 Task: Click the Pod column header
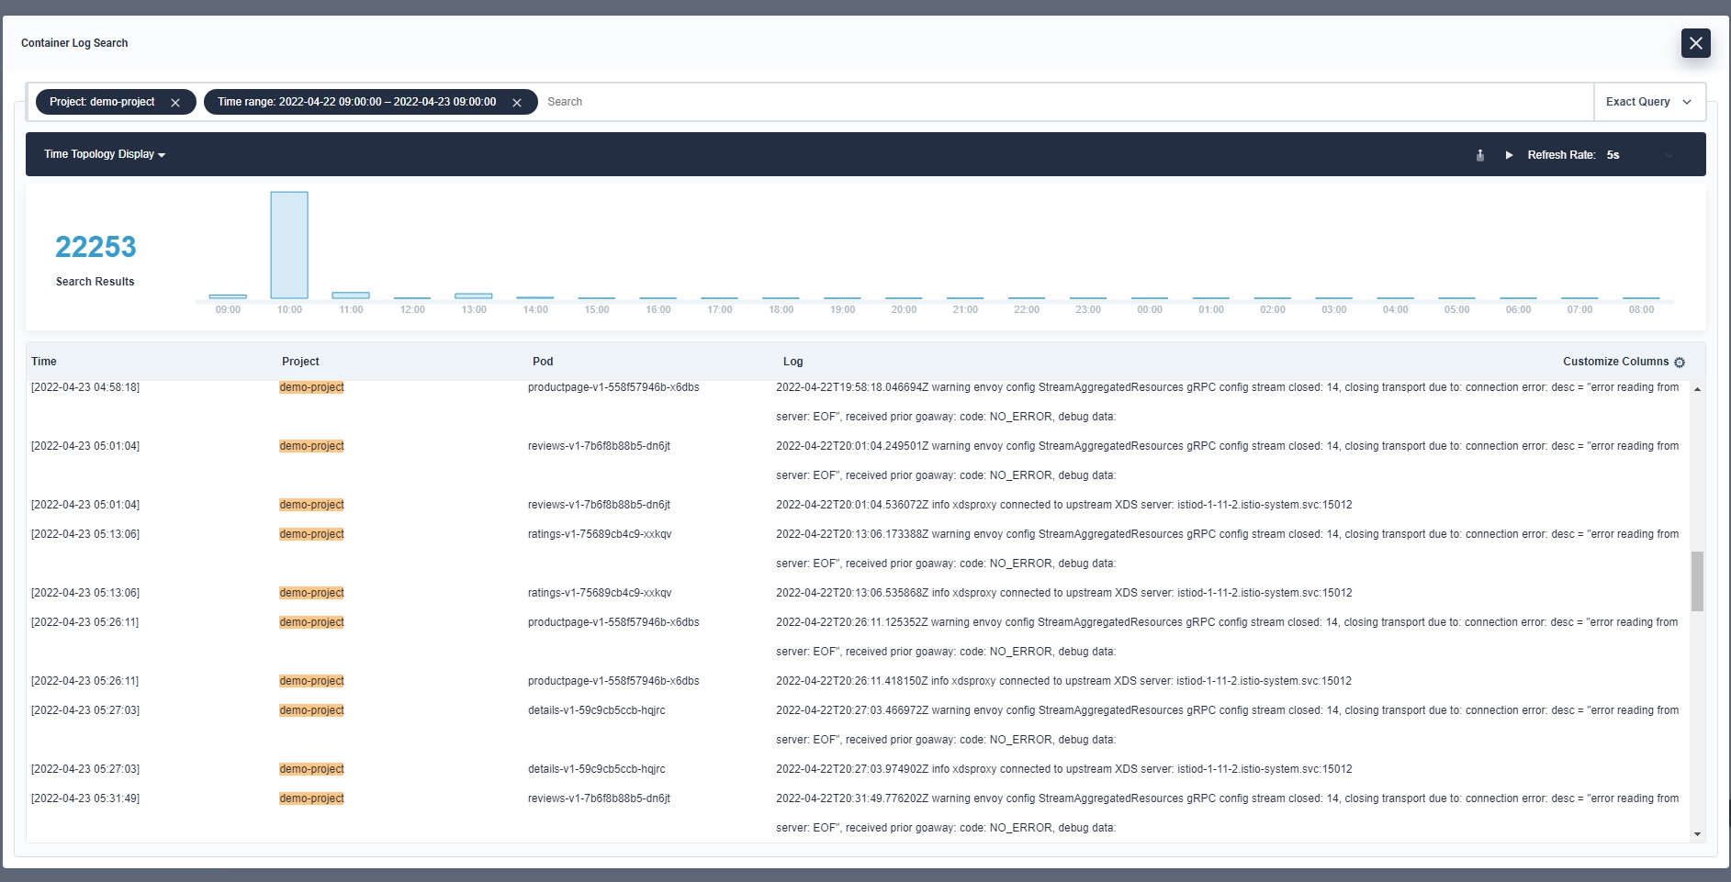(543, 362)
